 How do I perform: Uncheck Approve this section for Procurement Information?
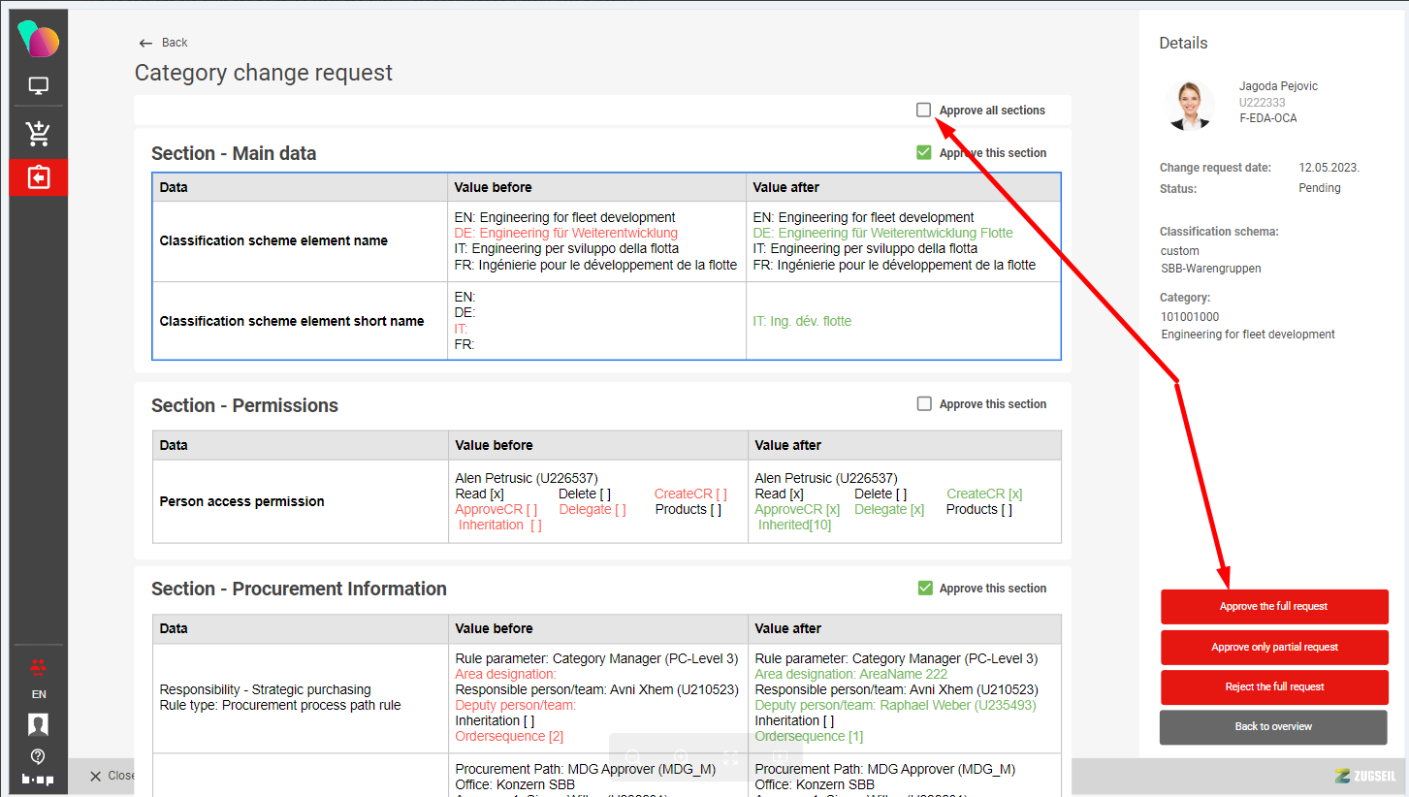[x=924, y=589]
